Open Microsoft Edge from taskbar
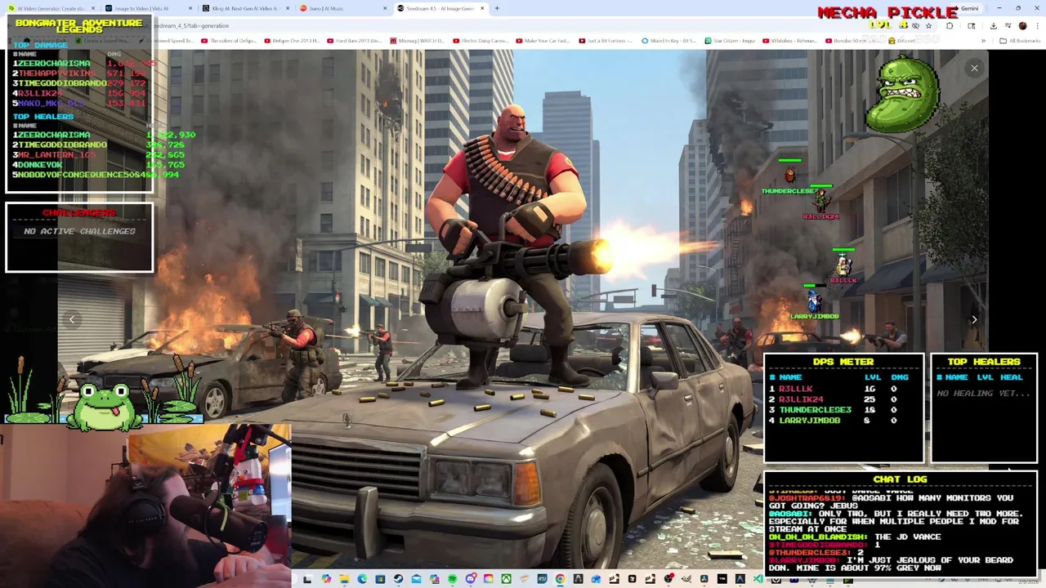 click(362, 579)
